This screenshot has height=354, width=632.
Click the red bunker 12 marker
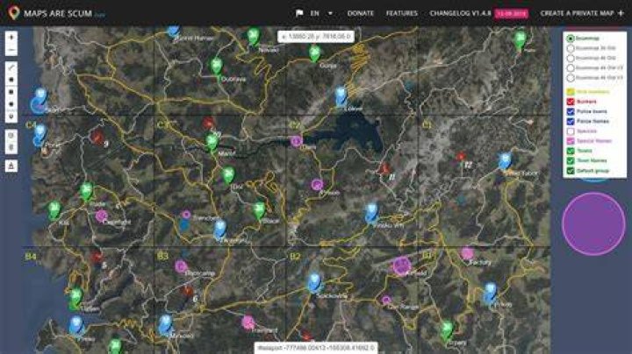[x=460, y=156]
